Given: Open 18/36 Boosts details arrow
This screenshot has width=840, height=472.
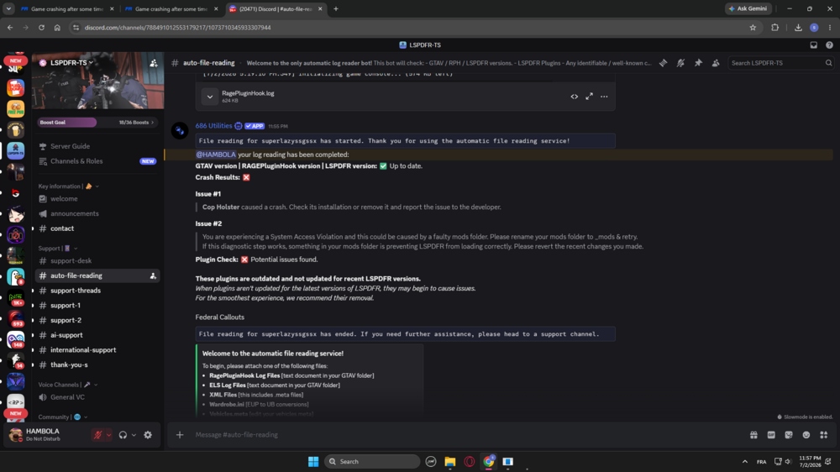Looking at the screenshot, I should 136,122.
